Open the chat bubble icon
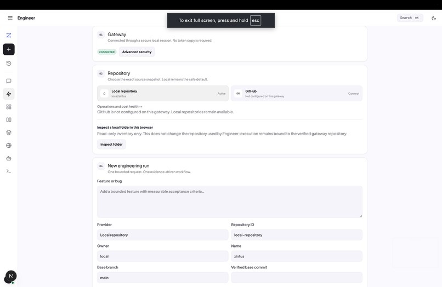This screenshot has width=442, height=287. tap(9, 81)
